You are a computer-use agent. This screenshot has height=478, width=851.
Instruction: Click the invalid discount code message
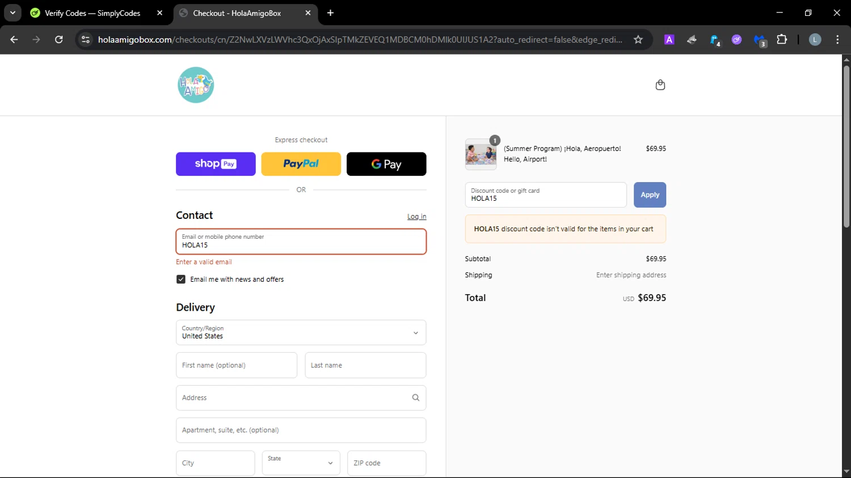(566, 229)
